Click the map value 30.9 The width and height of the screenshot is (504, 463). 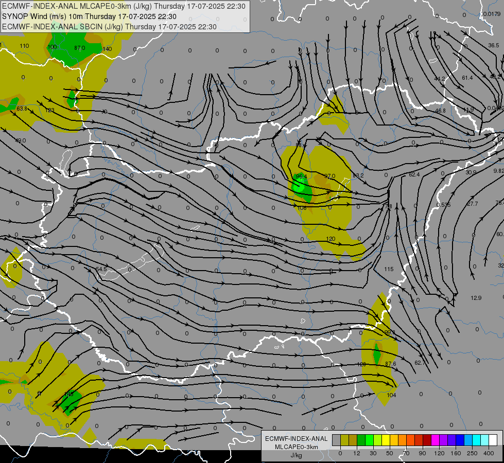click(471, 172)
